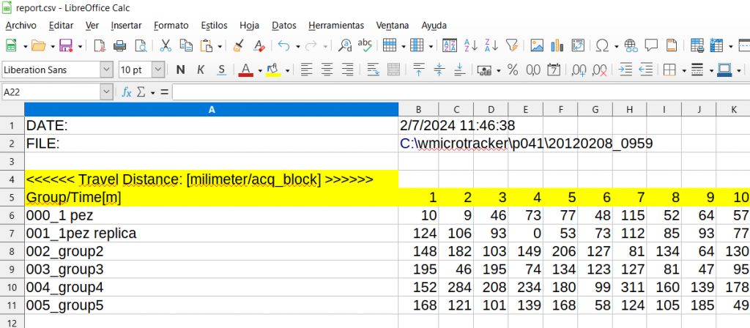Select the cell '004_group4'
The width and height of the screenshot is (750, 328).
[212, 287]
